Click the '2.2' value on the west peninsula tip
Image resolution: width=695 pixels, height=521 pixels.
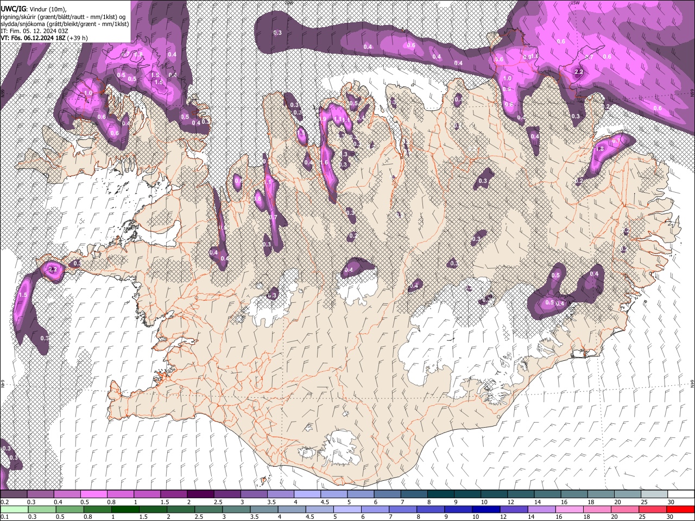[x=53, y=269]
